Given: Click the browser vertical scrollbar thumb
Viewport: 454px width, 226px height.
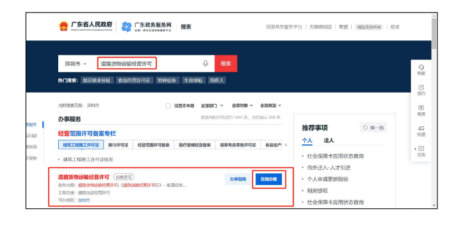Looking at the screenshot, I should pyautogui.click(x=434, y=33).
